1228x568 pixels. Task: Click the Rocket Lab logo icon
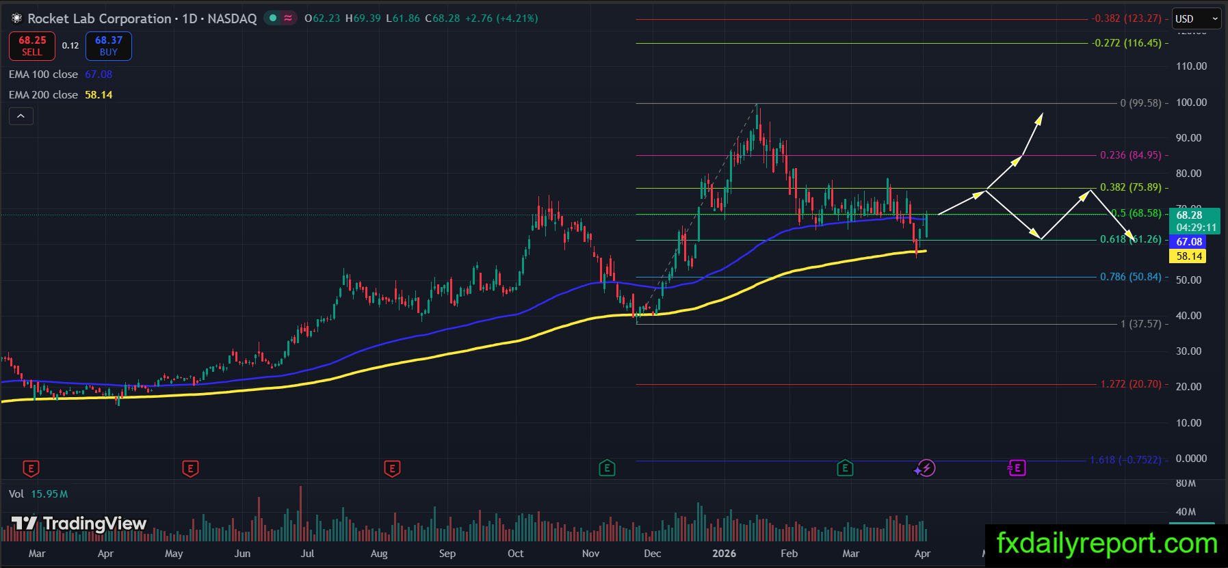[x=16, y=18]
